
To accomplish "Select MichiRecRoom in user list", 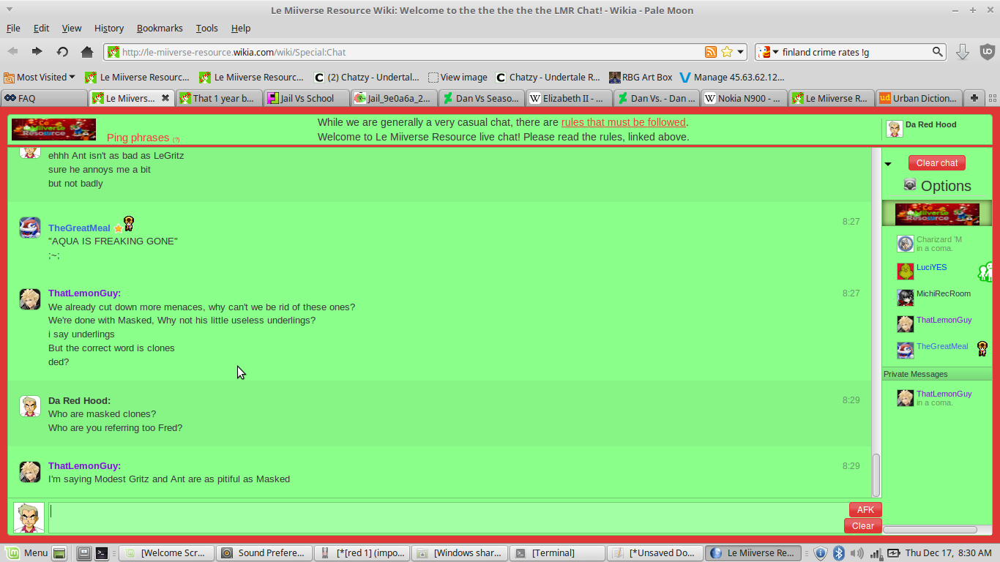I will click(937, 297).
